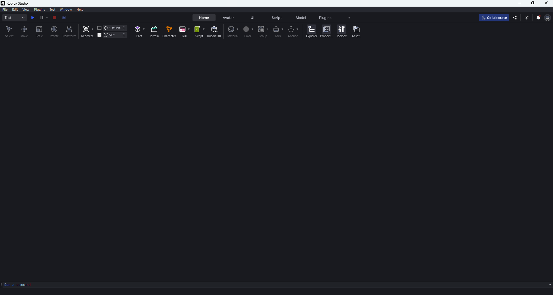
Task: Expand the dropdown arrow next to Pause
Action: click(x=47, y=18)
